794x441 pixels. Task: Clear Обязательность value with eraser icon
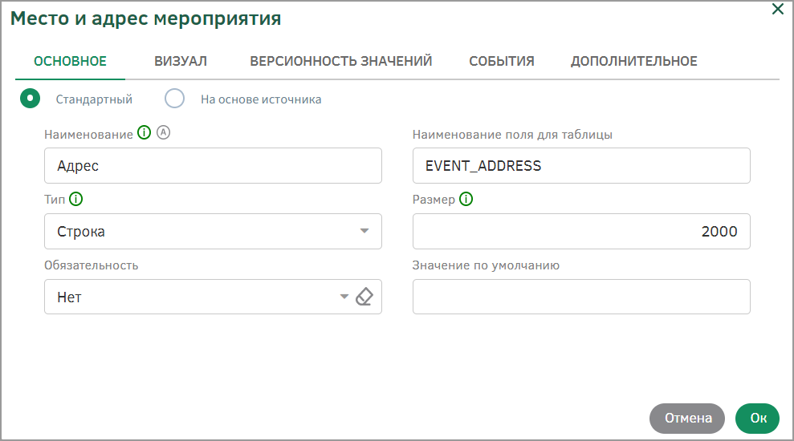click(364, 297)
